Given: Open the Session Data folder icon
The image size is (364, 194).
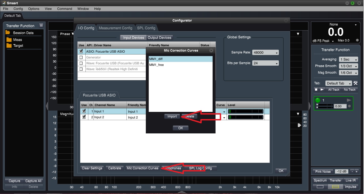Looking at the screenshot, I should coord(8,33).
